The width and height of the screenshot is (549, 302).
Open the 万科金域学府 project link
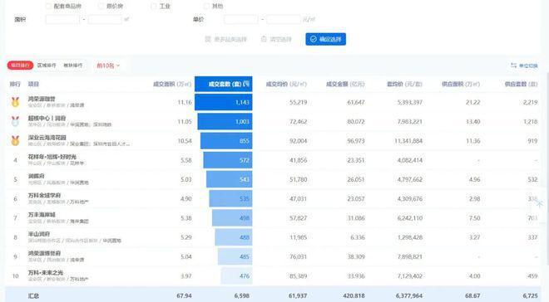(44, 195)
